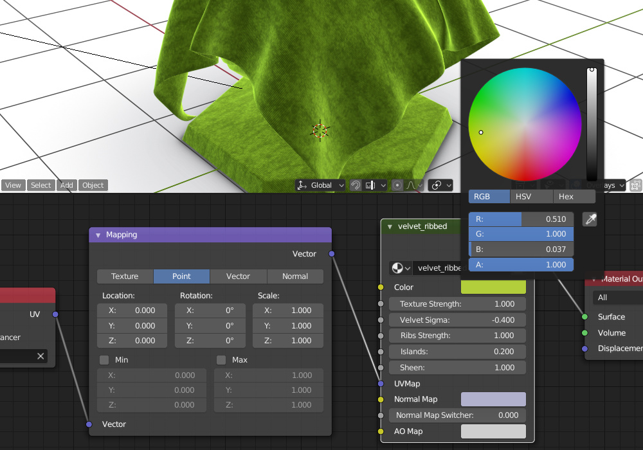This screenshot has height=450, width=643.
Task: Collapse the Mapping node header triangle
Action: click(98, 235)
